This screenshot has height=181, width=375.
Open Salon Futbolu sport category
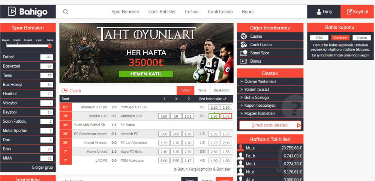click(x=28, y=121)
